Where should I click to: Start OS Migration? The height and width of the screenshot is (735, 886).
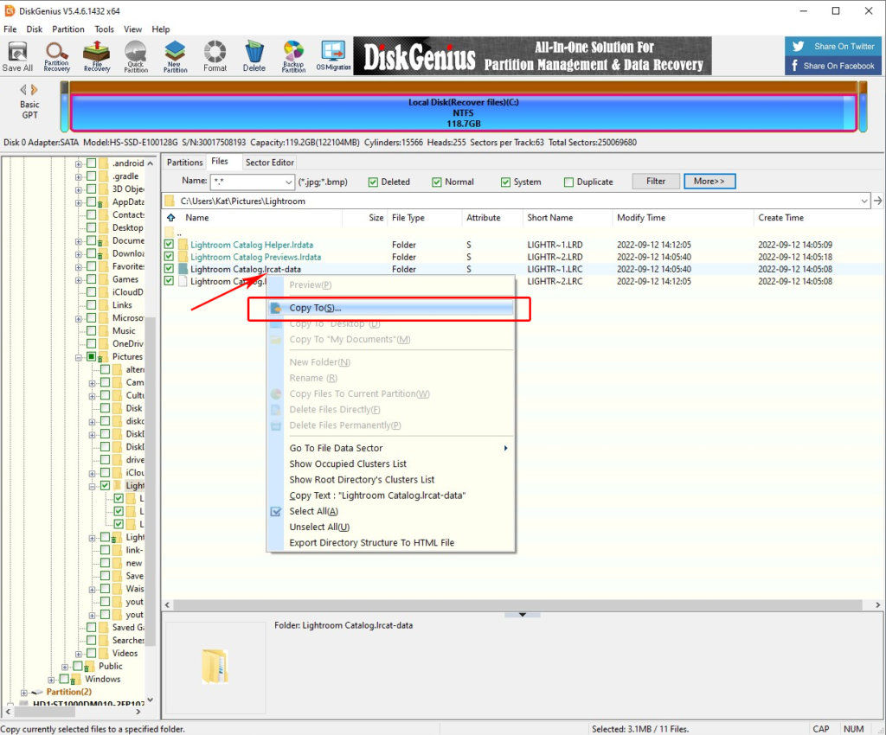pos(332,56)
